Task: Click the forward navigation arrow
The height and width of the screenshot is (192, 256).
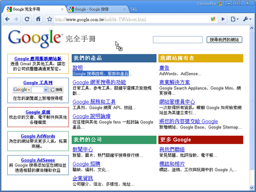Action: (16, 19)
